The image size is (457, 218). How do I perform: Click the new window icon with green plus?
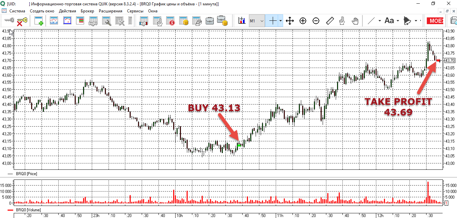[39, 21]
